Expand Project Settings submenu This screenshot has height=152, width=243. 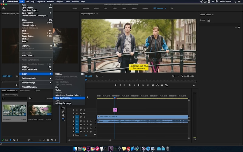[36, 83]
